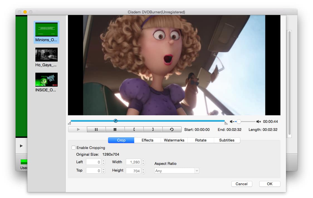The height and width of the screenshot is (198, 313).
Task: Confirm edits with the OK button
Action: pos(270,184)
